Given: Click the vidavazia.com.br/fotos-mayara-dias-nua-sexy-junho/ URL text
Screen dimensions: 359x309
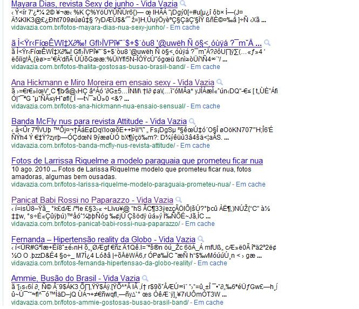Looking at the screenshot, I should tap(88, 28).
